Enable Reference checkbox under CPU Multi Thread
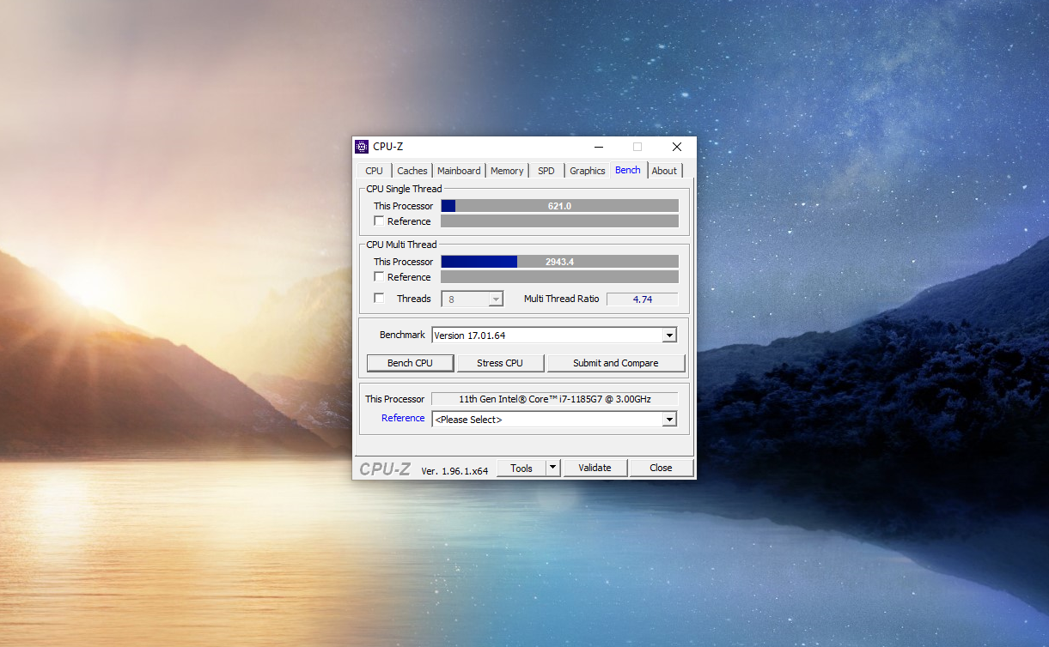Screen dimensions: 1049x647 [379, 277]
